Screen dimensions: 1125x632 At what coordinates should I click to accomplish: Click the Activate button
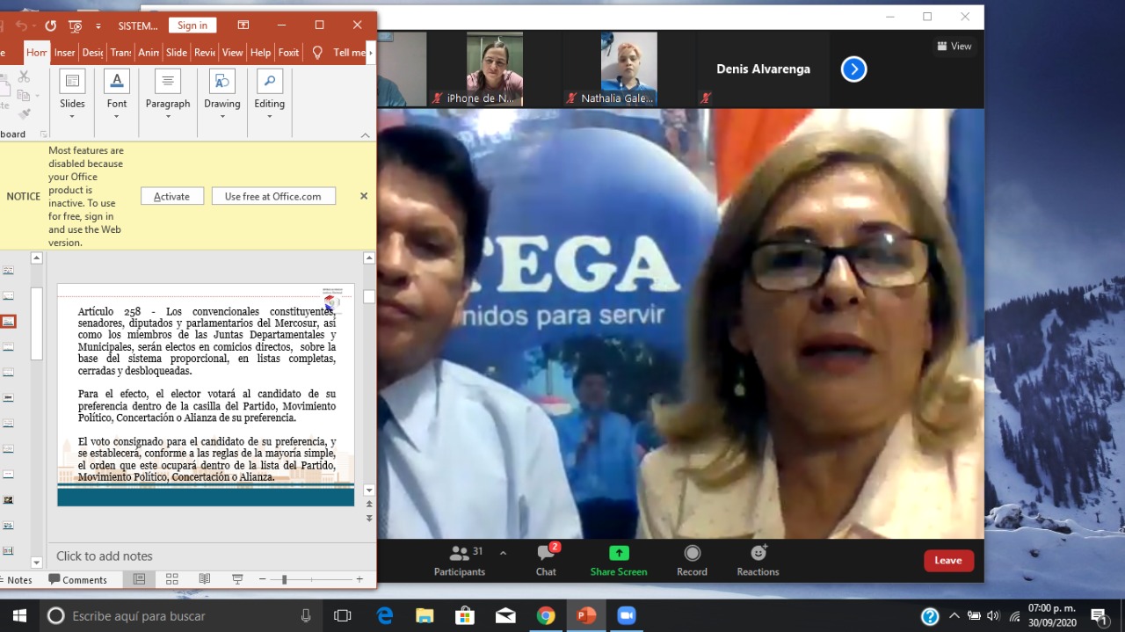[x=172, y=196]
